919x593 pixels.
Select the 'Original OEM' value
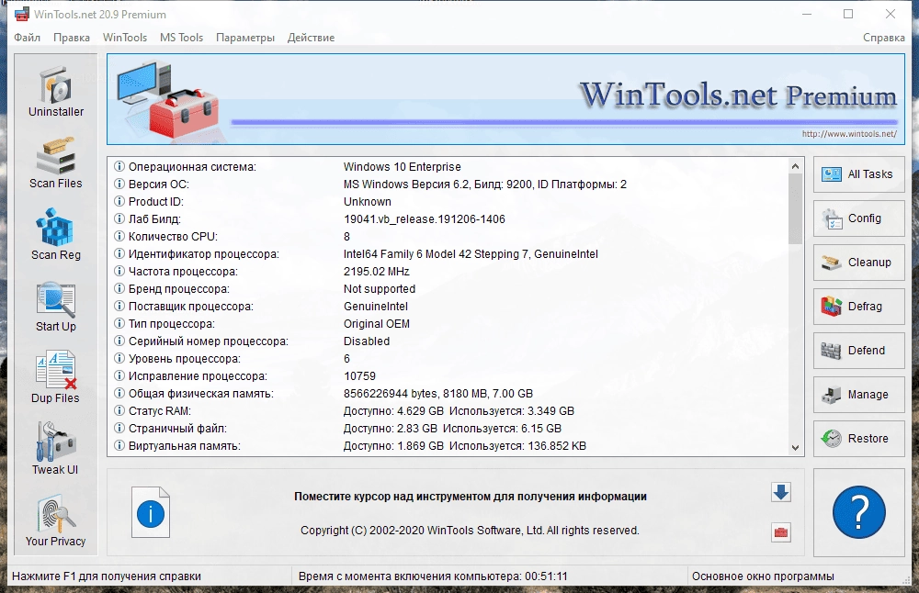376,324
